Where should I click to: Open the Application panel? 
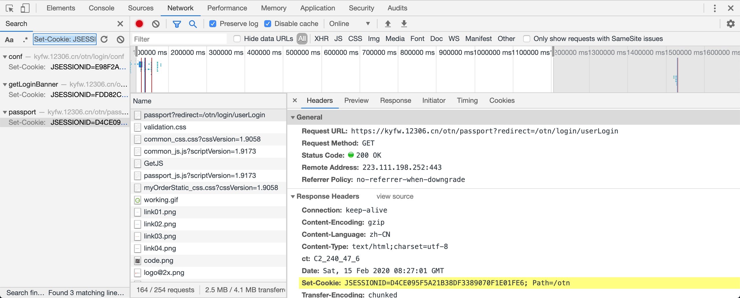coord(317,8)
